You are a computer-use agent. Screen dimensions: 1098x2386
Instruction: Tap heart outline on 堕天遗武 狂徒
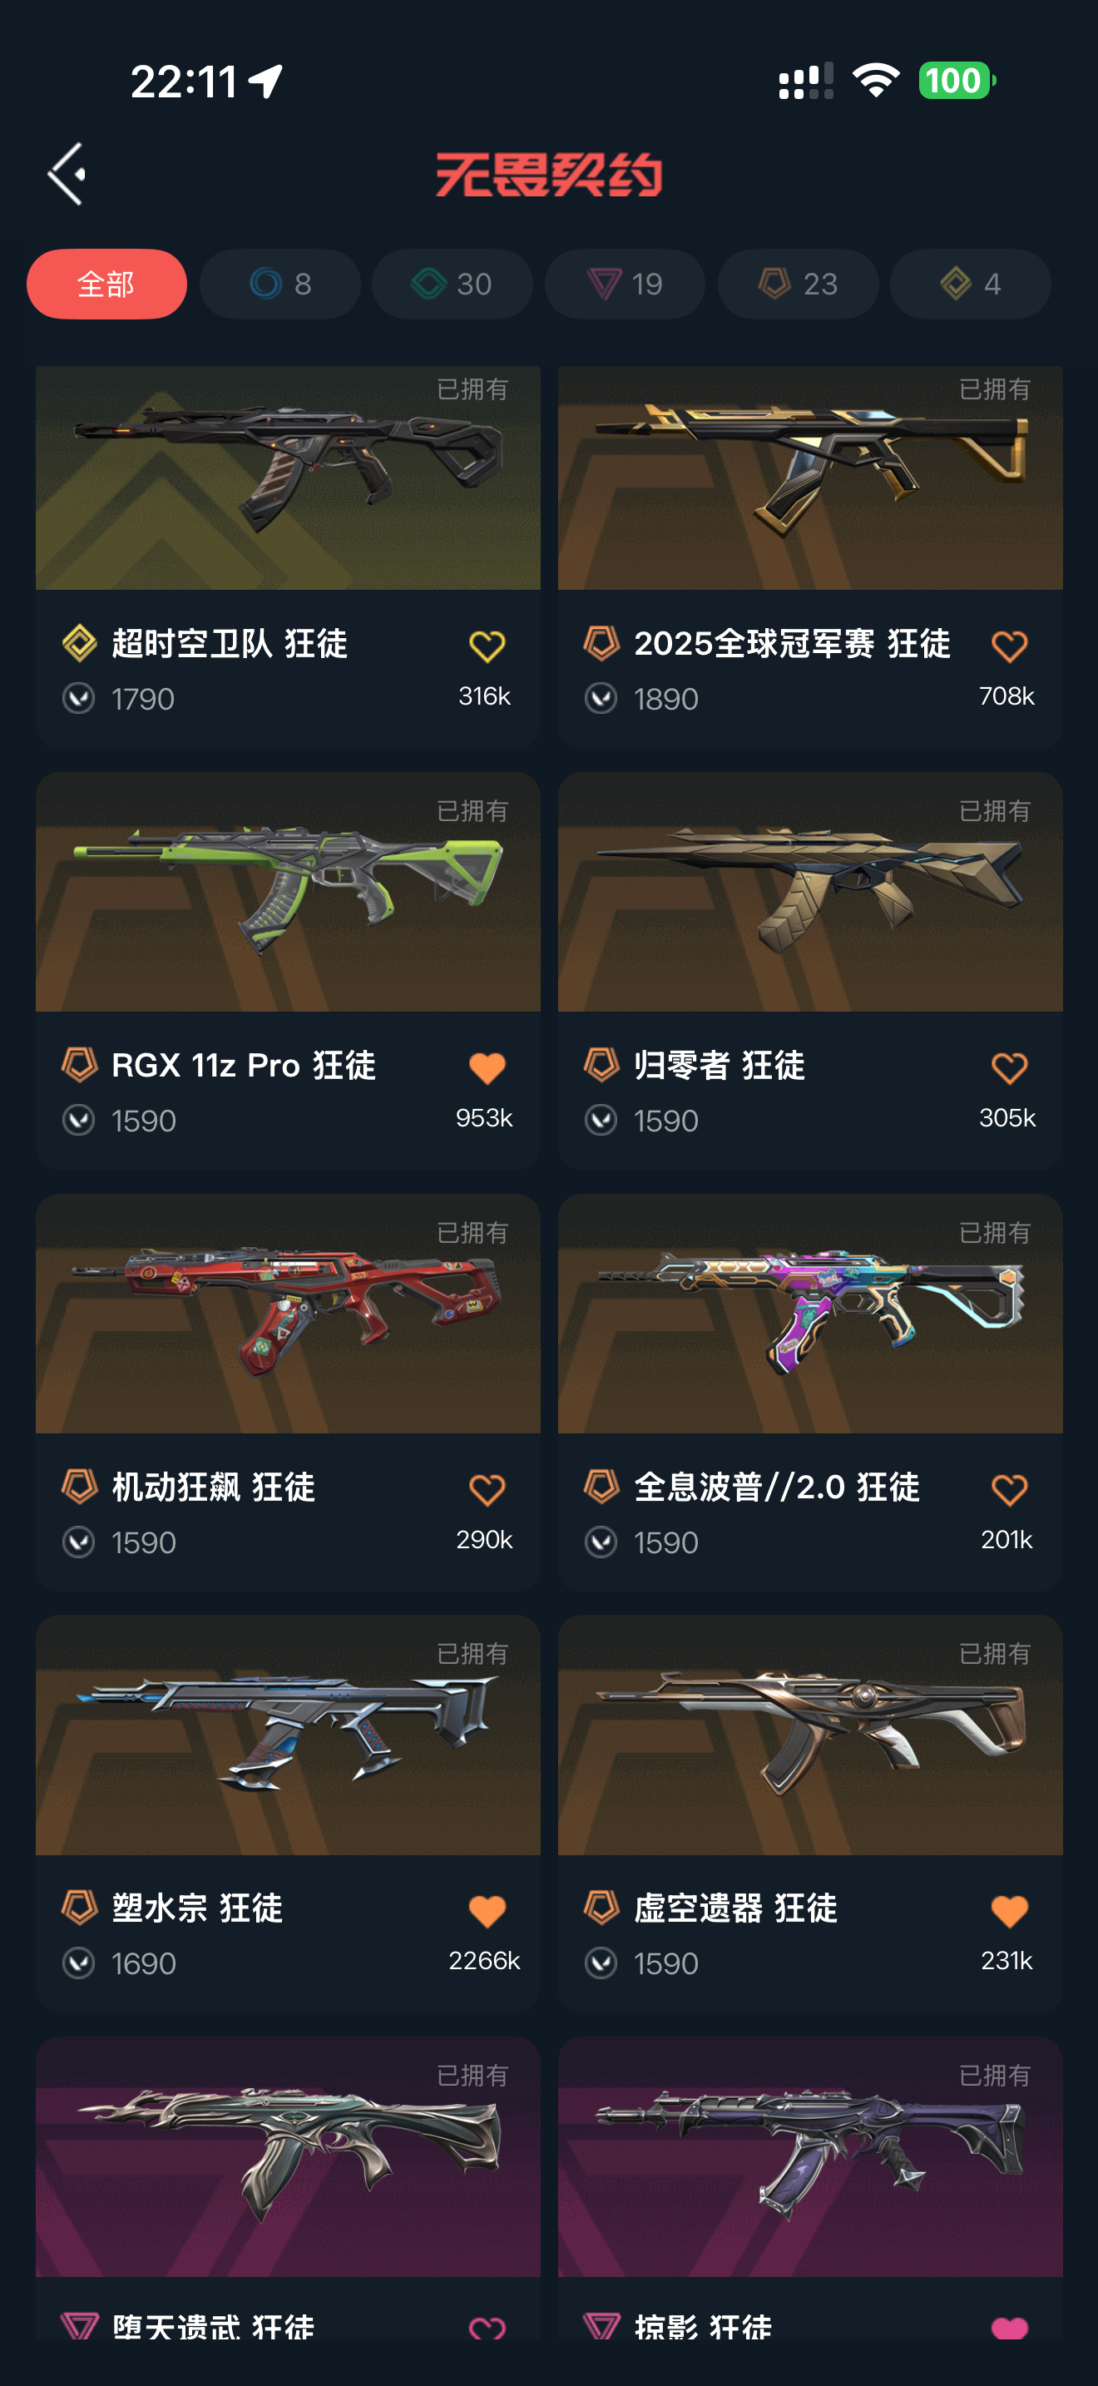tap(487, 2327)
